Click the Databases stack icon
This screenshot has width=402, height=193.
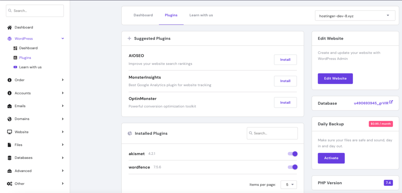point(9,158)
